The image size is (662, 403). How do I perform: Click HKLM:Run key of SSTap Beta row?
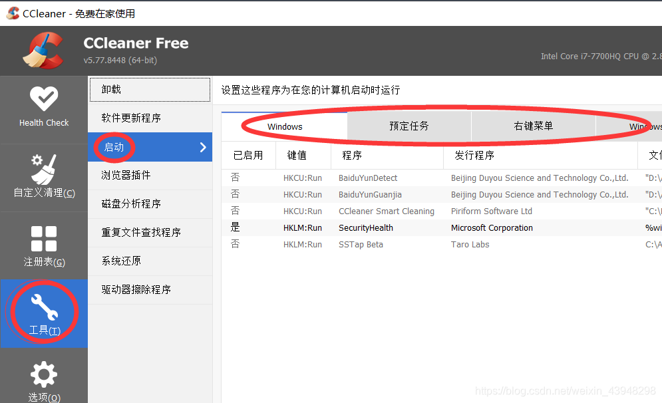point(302,244)
